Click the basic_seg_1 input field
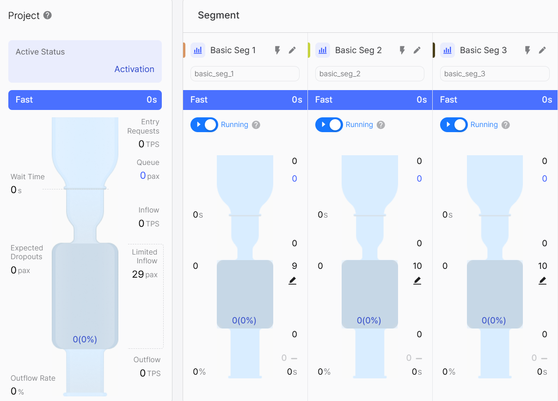 [x=245, y=74]
